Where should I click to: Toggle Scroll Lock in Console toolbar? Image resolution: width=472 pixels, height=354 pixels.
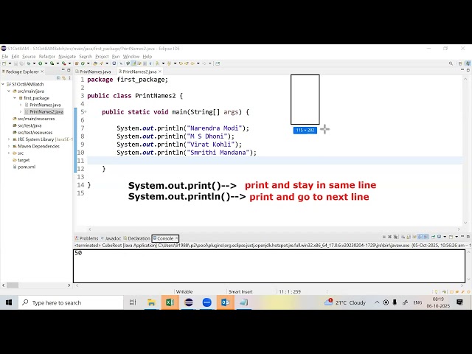pos(409,237)
